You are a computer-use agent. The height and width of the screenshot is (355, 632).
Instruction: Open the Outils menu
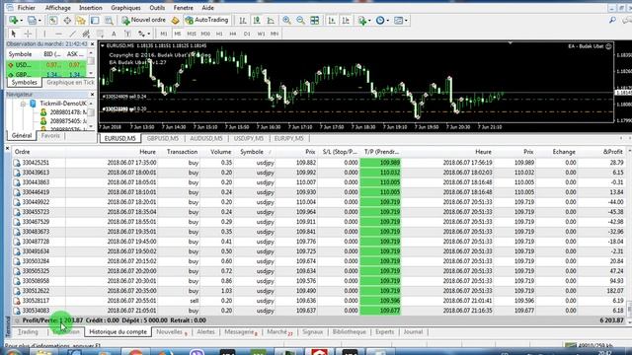point(157,8)
